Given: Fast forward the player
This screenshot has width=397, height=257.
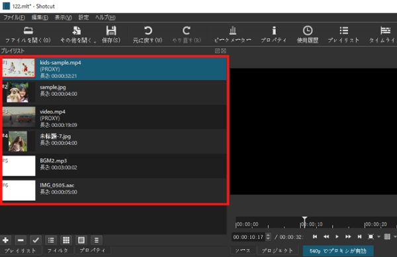Looking at the screenshot, I should coord(348,237).
